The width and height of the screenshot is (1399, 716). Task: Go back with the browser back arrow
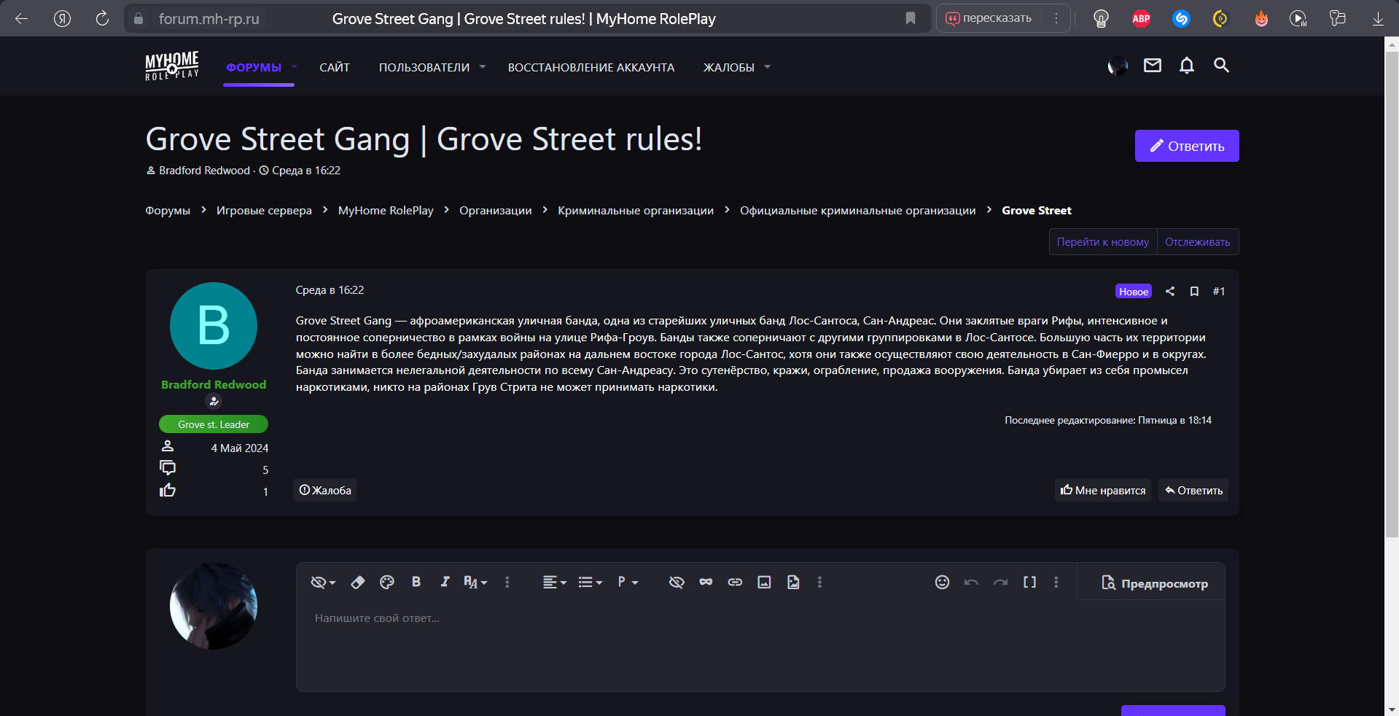click(22, 19)
